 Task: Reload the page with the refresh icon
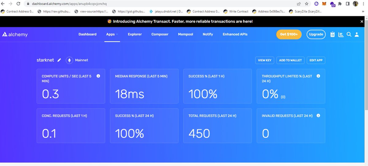click(x=18, y=4)
